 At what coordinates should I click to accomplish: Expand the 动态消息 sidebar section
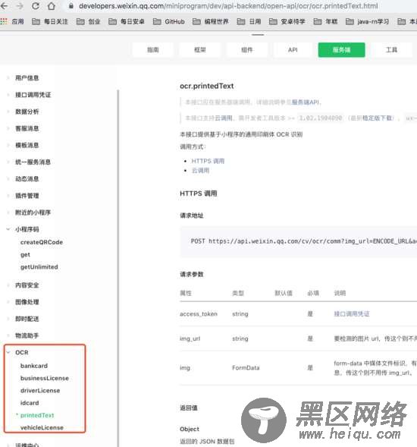coord(27,179)
